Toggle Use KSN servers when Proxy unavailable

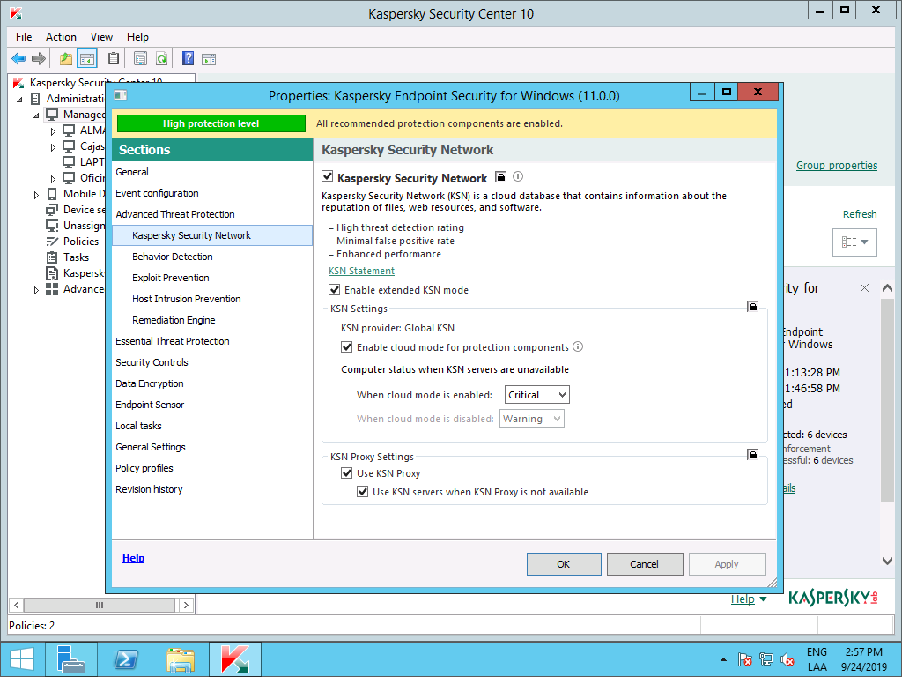(x=362, y=492)
